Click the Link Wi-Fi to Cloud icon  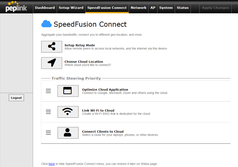[x=68, y=112]
